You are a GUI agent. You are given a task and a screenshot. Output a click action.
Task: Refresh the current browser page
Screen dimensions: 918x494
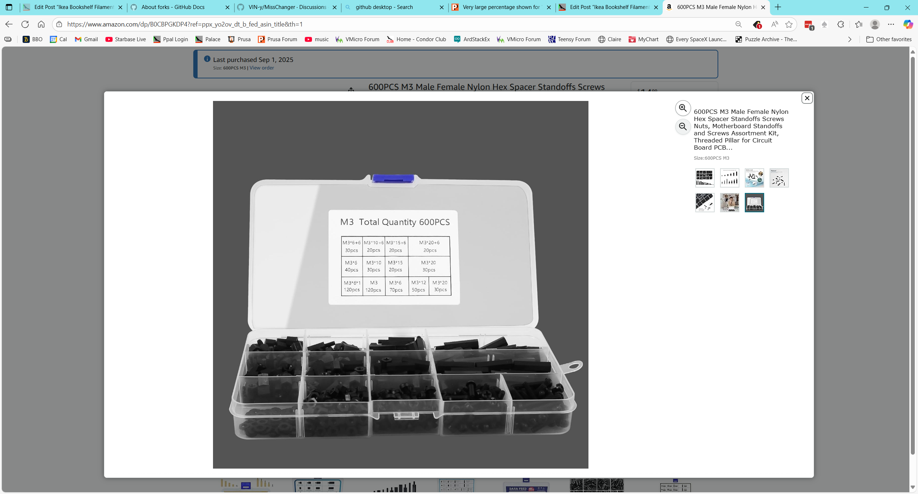coord(25,24)
